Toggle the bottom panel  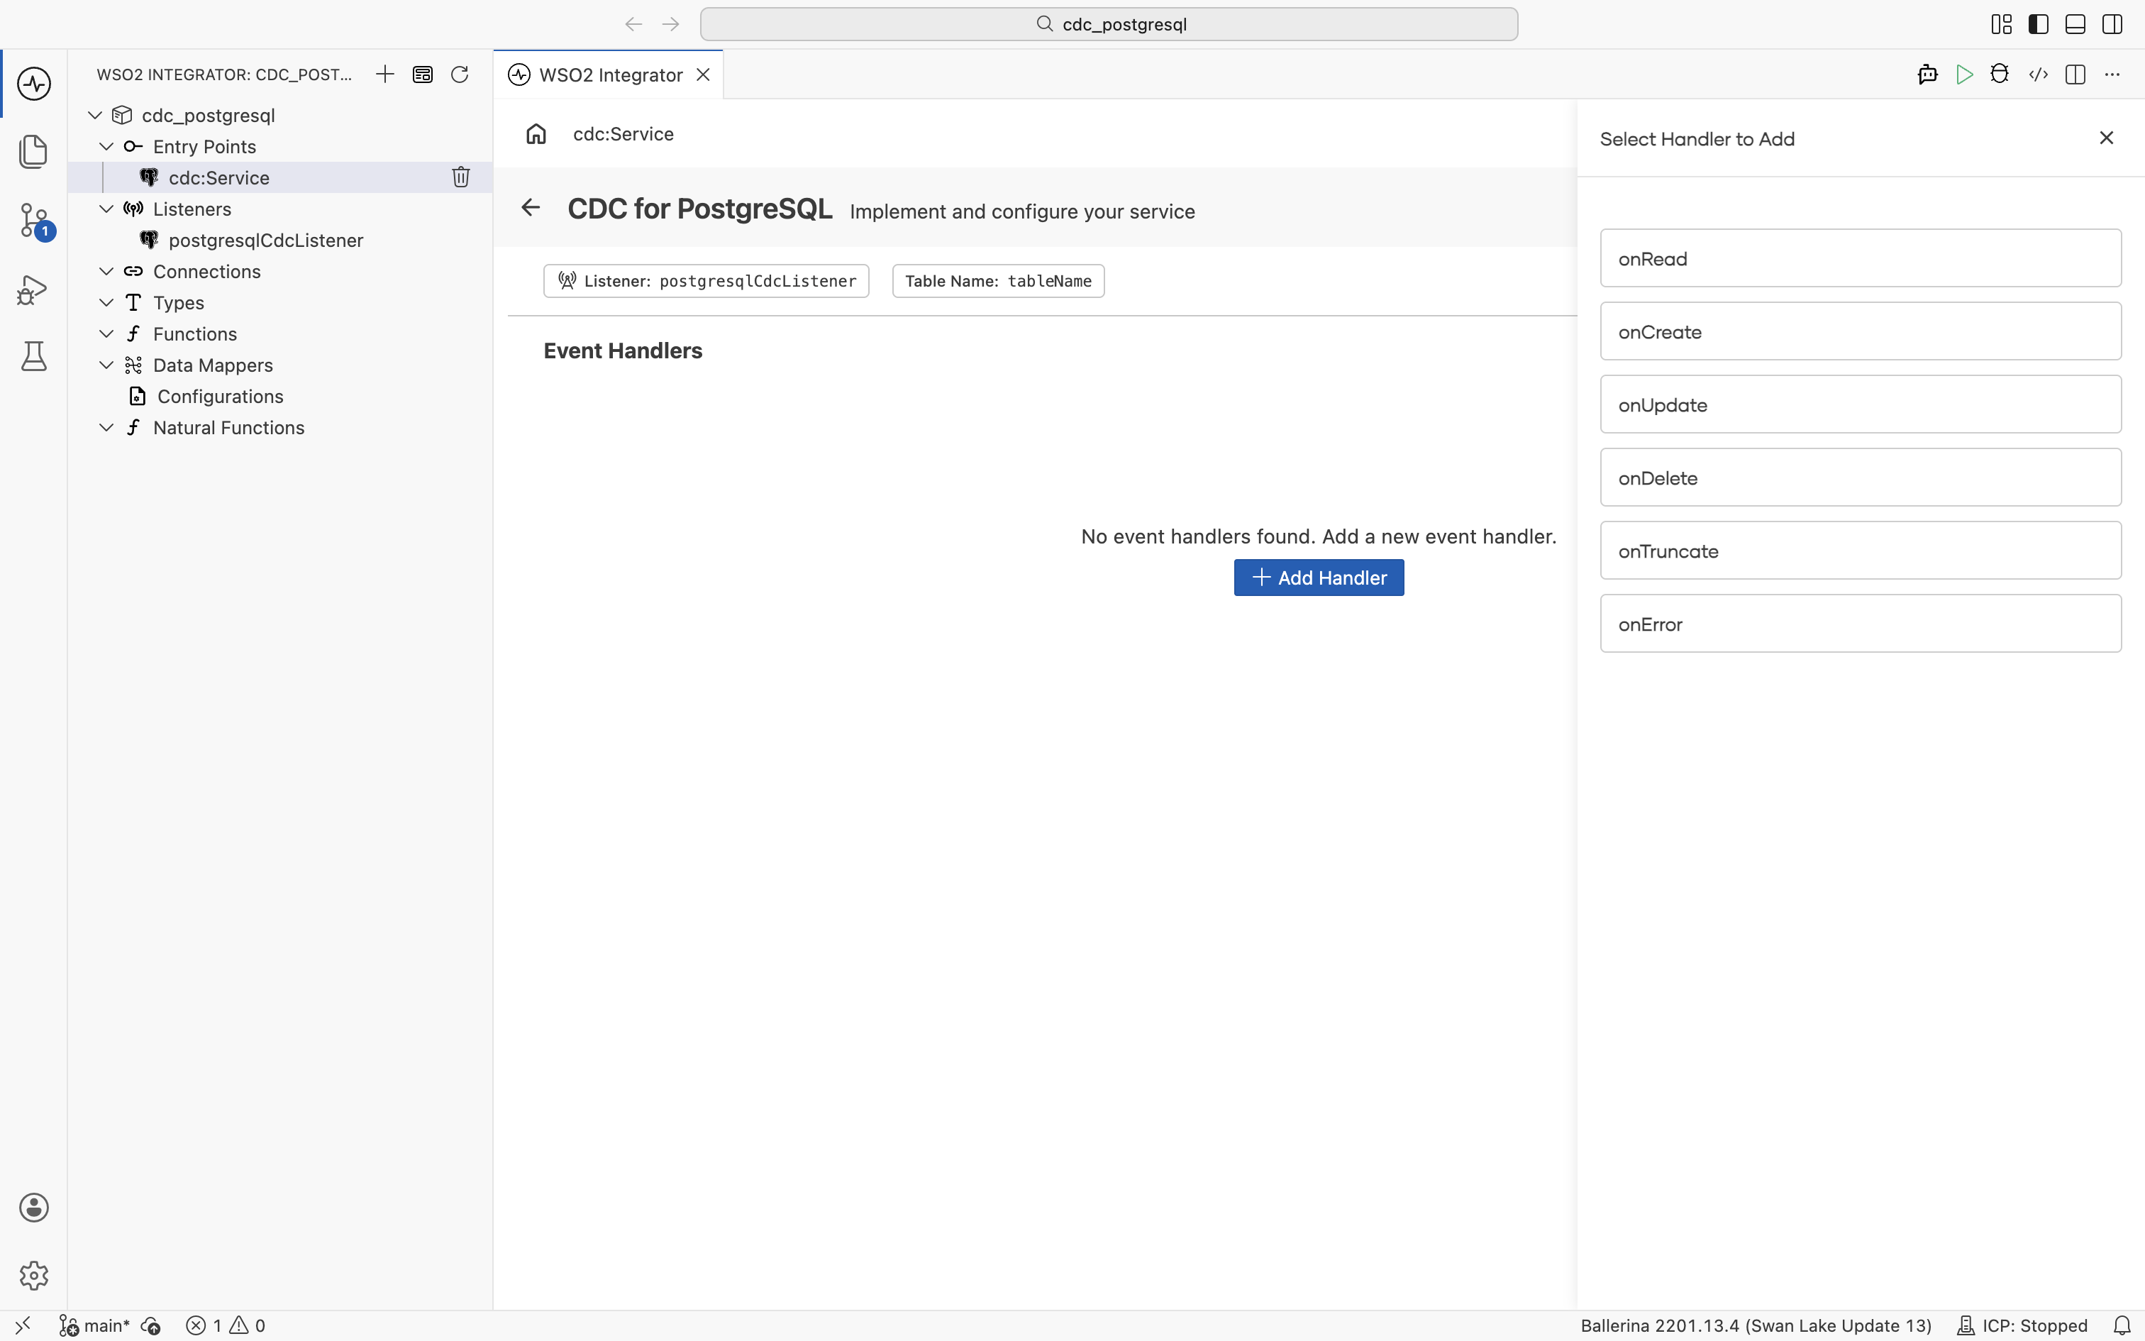pos(2075,24)
